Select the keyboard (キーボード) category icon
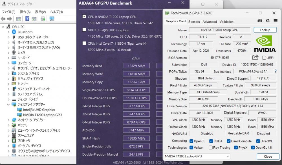The image size is (282, 165). pos(14,58)
